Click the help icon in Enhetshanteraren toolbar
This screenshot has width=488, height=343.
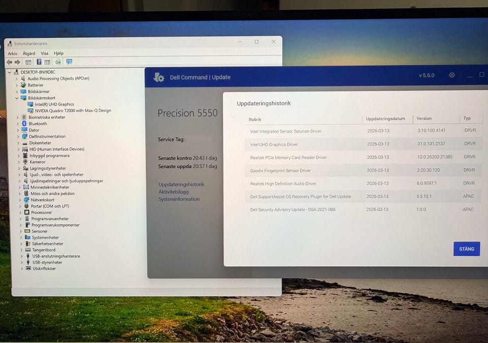tap(39, 62)
